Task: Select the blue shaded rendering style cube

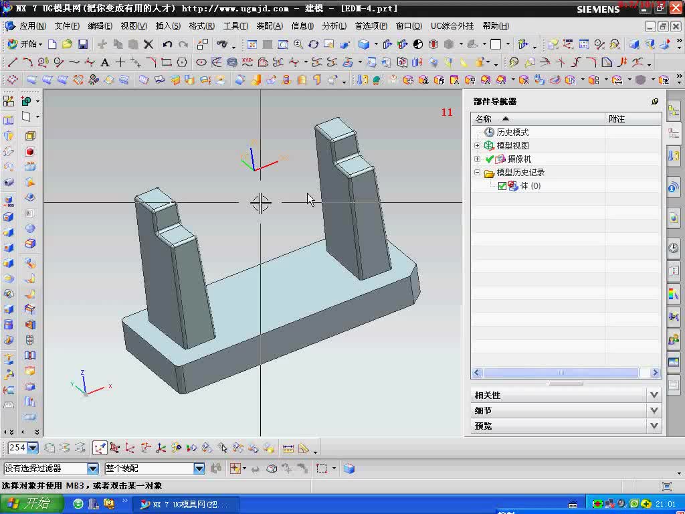Action: (x=363, y=44)
